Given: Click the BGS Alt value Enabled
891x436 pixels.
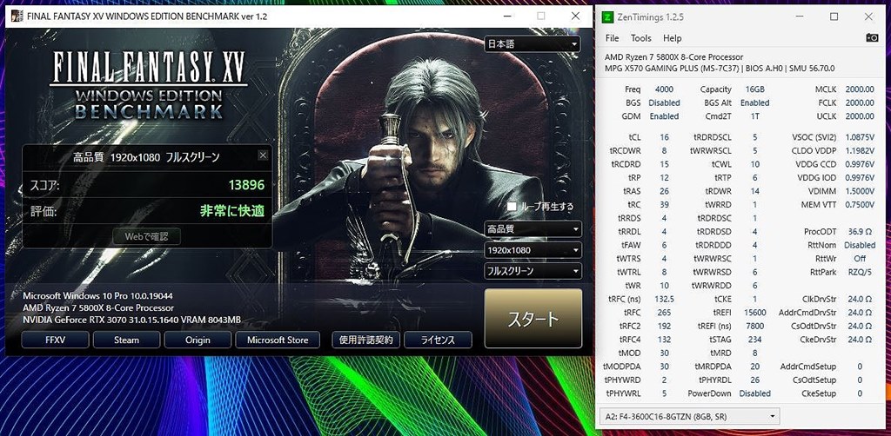Looking at the screenshot, I should (754, 102).
